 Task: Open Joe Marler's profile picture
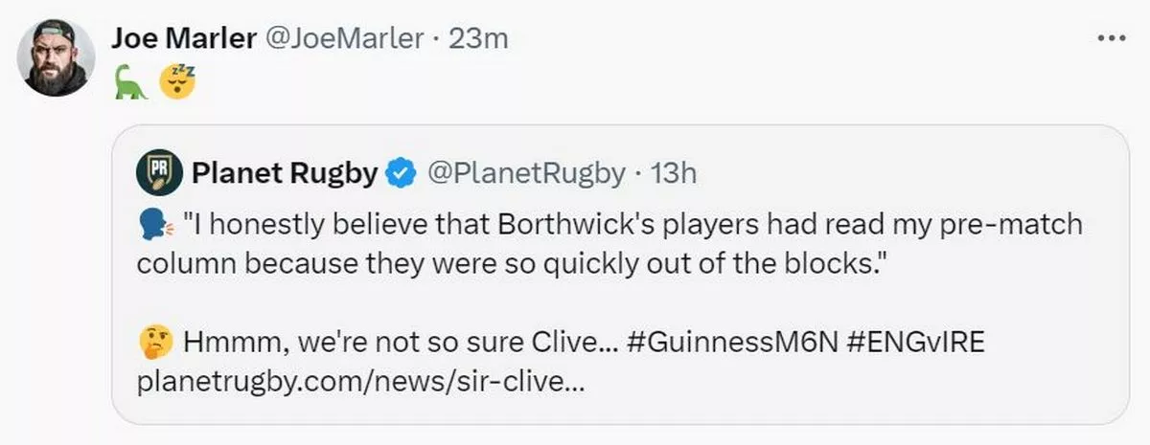(57, 57)
